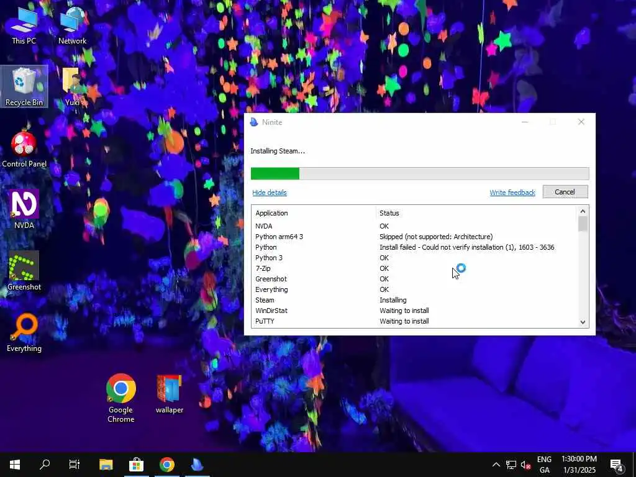
Task: Select the Steam row
Action: pos(414,300)
